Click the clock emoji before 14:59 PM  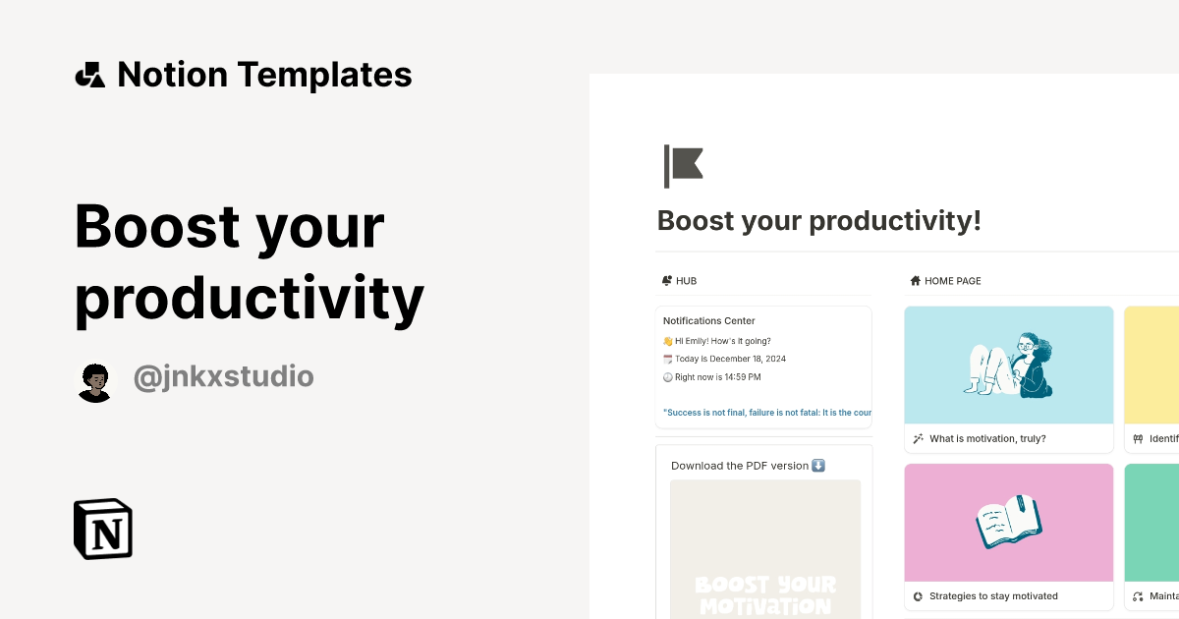[x=669, y=377]
